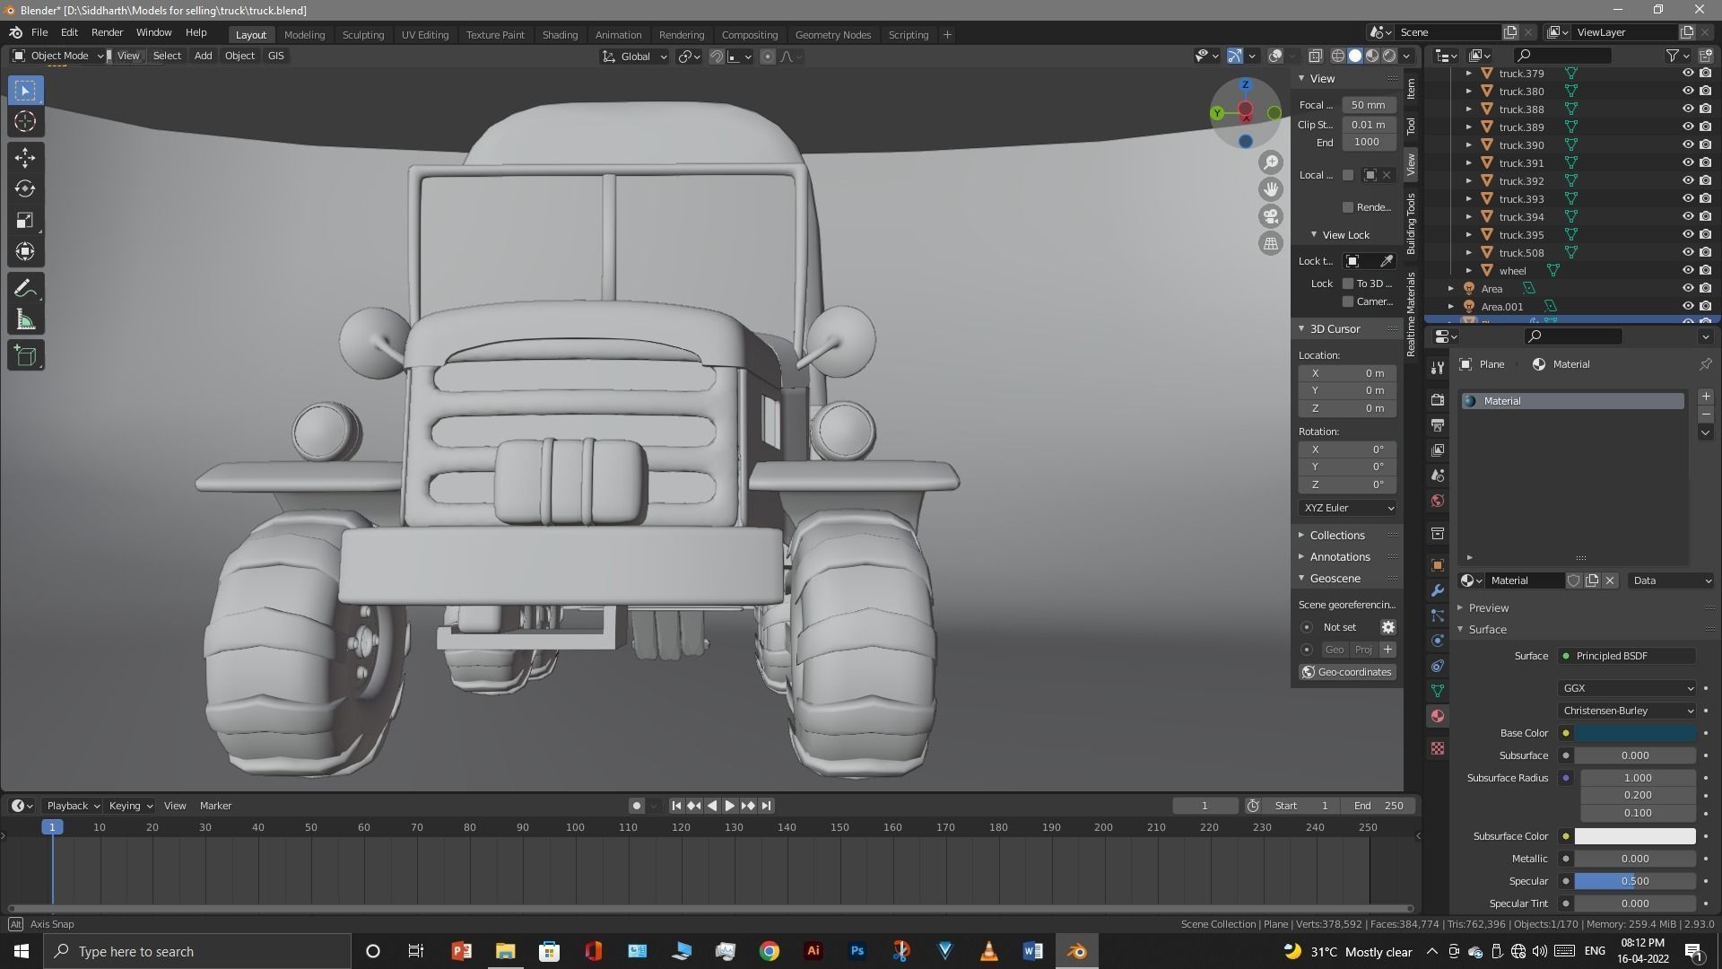The height and width of the screenshot is (969, 1722).
Task: Toggle visibility of the Area light
Action: 1687,289
